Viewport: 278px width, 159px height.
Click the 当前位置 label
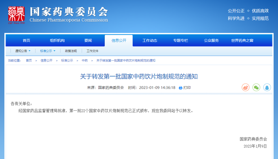click(x=14, y=60)
